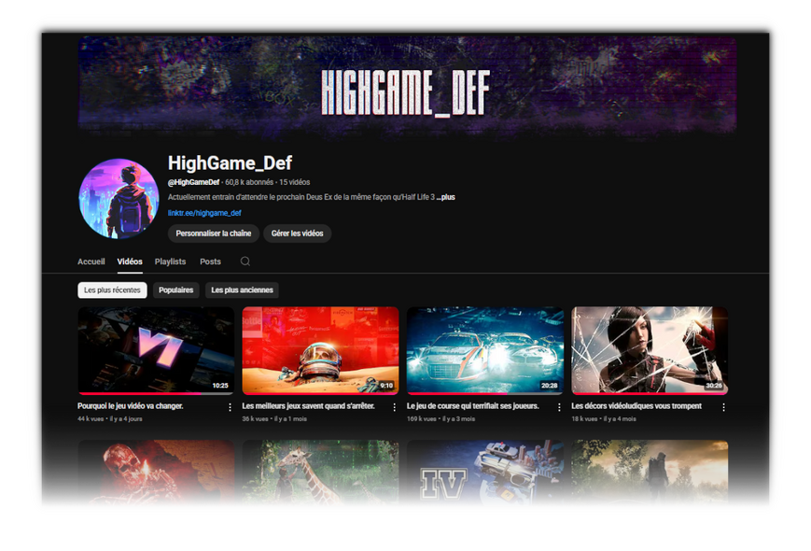The height and width of the screenshot is (551, 811).
Task: Open the astronaut helmet video thumbnail
Action: click(320, 350)
